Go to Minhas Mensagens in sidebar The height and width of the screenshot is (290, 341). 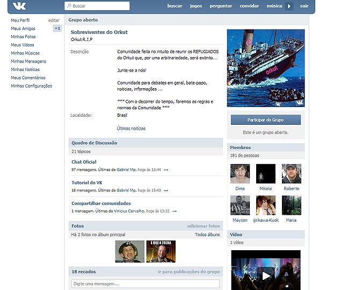[x=28, y=61]
